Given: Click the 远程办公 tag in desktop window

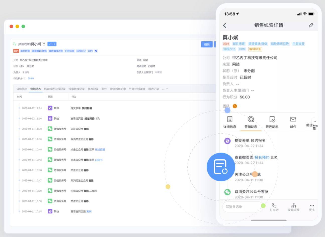Looking at the screenshot, I should (81, 51).
